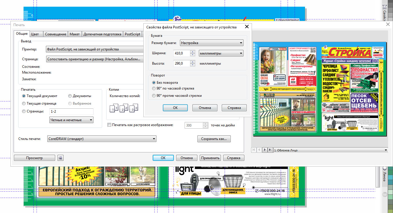Click Справка in the PostScript properties dialog
The width and height of the screenshot is (393, 213).
point(234,108)
